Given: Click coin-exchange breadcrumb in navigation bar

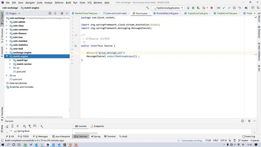Looking at the screenshot, I should click(x=10, y=8).
